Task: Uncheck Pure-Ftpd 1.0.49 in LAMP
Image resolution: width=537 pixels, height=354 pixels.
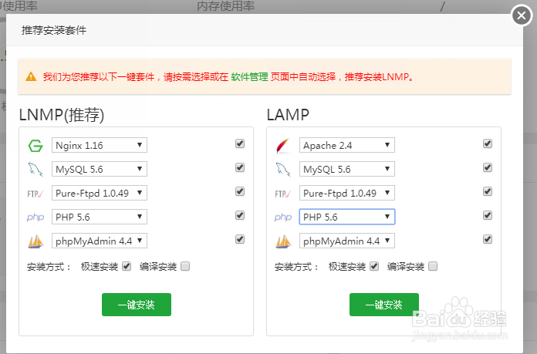Action: pyautogui.click(x=488, y=191)
